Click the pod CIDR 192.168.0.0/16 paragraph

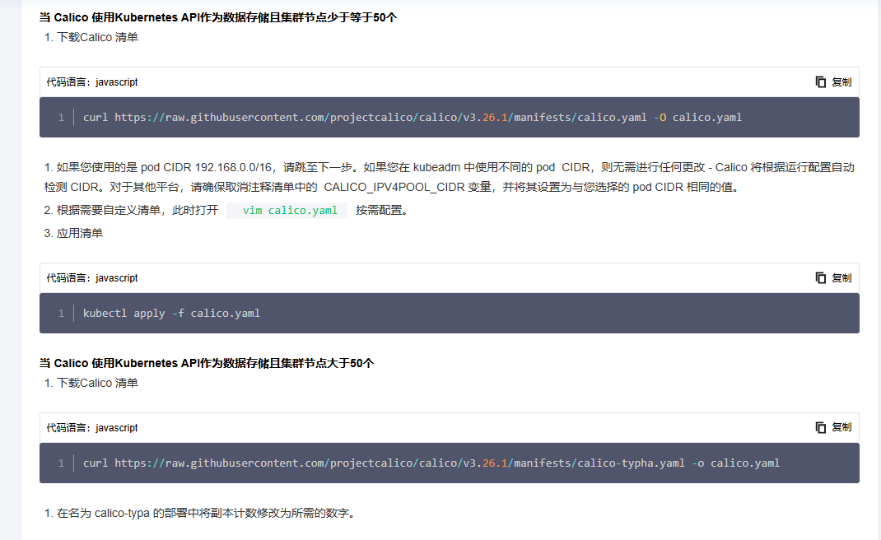click(450, 177)
